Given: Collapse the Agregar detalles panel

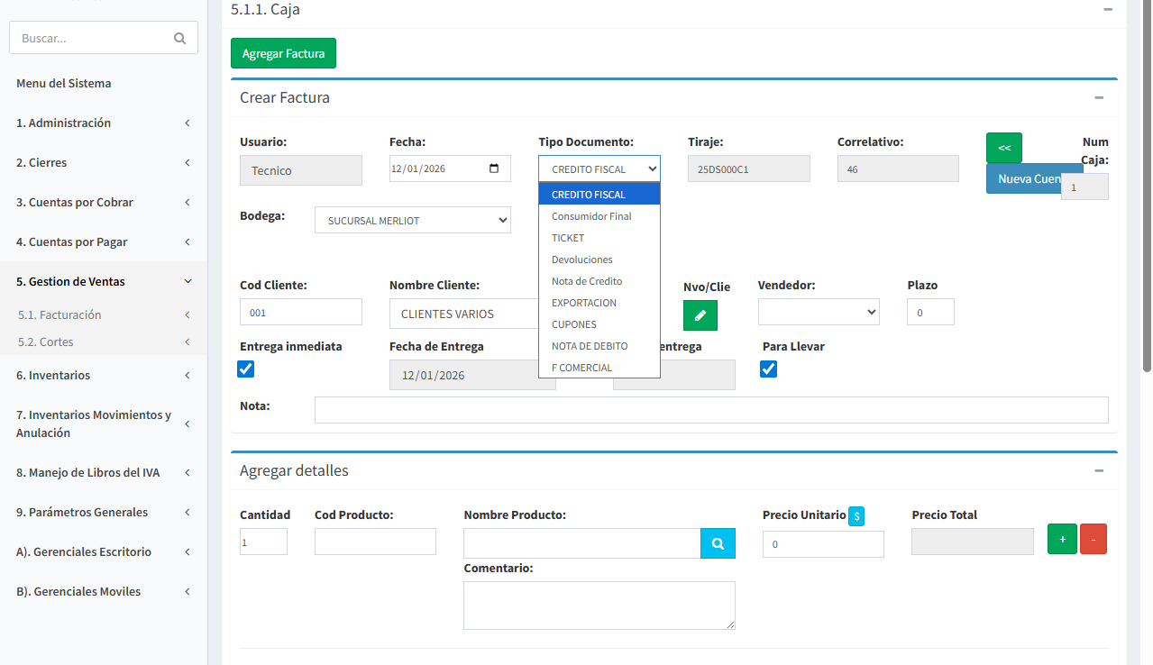Looking at the screenshot, I should pos(1099,470).
